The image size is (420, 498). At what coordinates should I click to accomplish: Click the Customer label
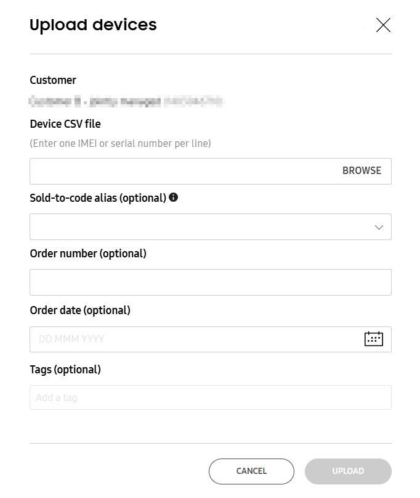(53, 80)
